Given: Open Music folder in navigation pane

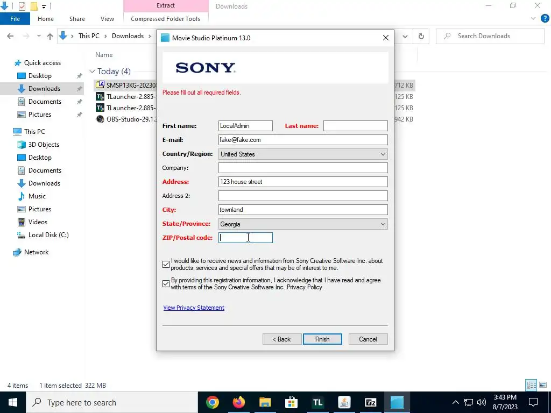Looking at the screenshot, I should [37, 196].
